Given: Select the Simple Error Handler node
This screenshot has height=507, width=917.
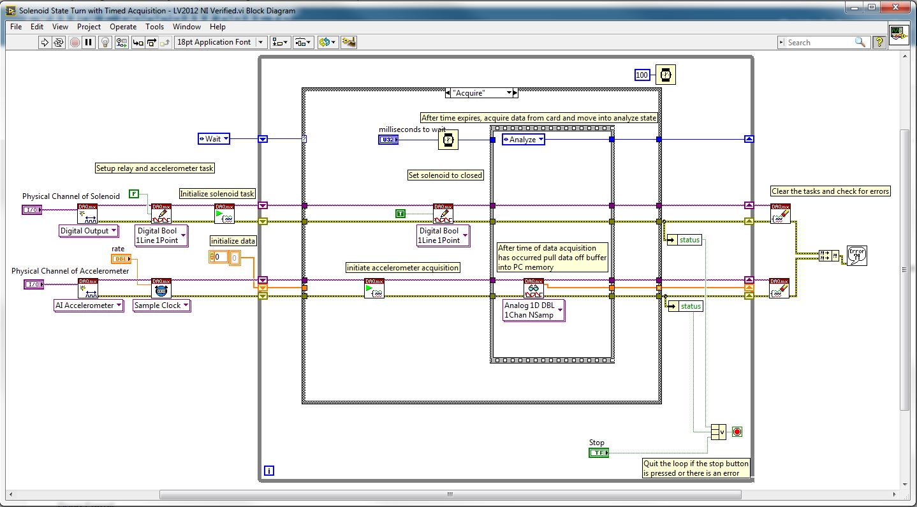Looking at the screenshot, I should point(856,256).
